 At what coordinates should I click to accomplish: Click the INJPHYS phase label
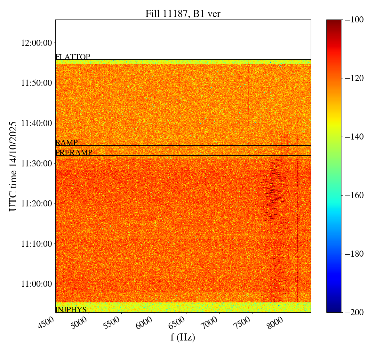[x=71, y=309]
